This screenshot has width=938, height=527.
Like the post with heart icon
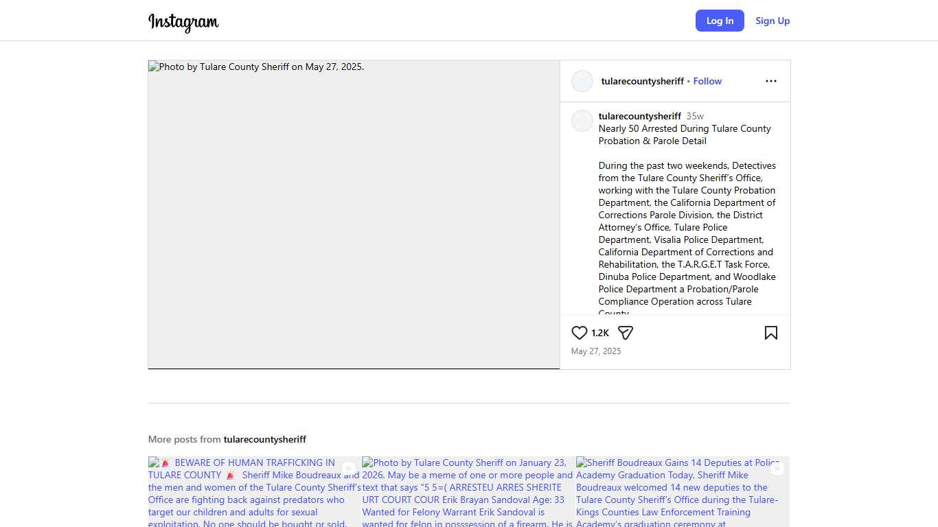(x=580, y=333)
